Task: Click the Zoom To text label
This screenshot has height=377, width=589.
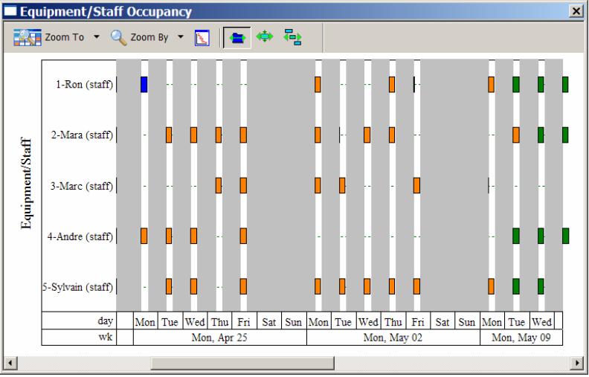Action: 68,37
